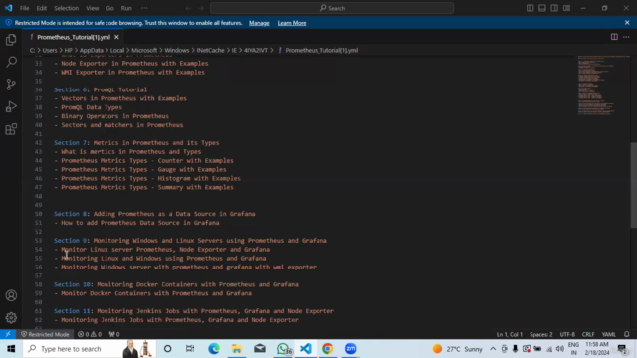
Task: Open Google Chrome from the taskbar
Action: pos(327,349)
